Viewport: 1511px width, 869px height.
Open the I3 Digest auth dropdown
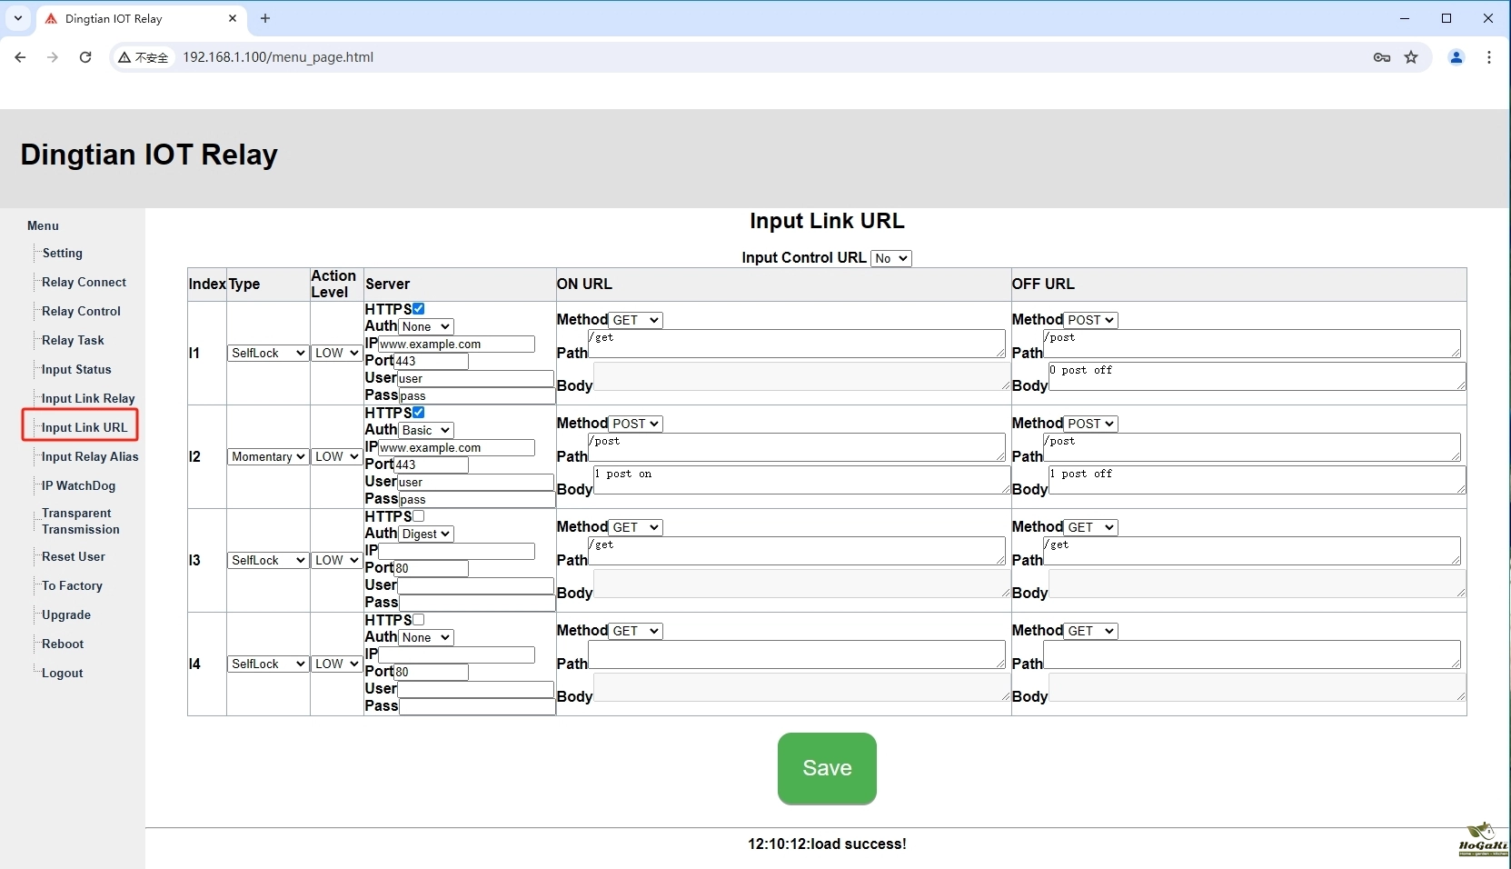click(426, 534)
